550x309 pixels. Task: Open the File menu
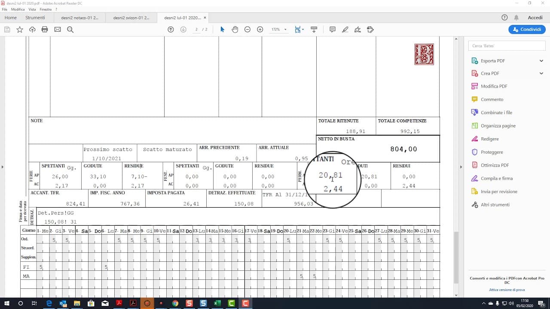5,9
